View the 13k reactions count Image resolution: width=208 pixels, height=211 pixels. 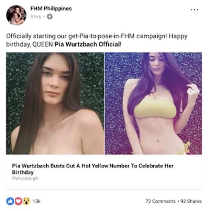point(36,201)
